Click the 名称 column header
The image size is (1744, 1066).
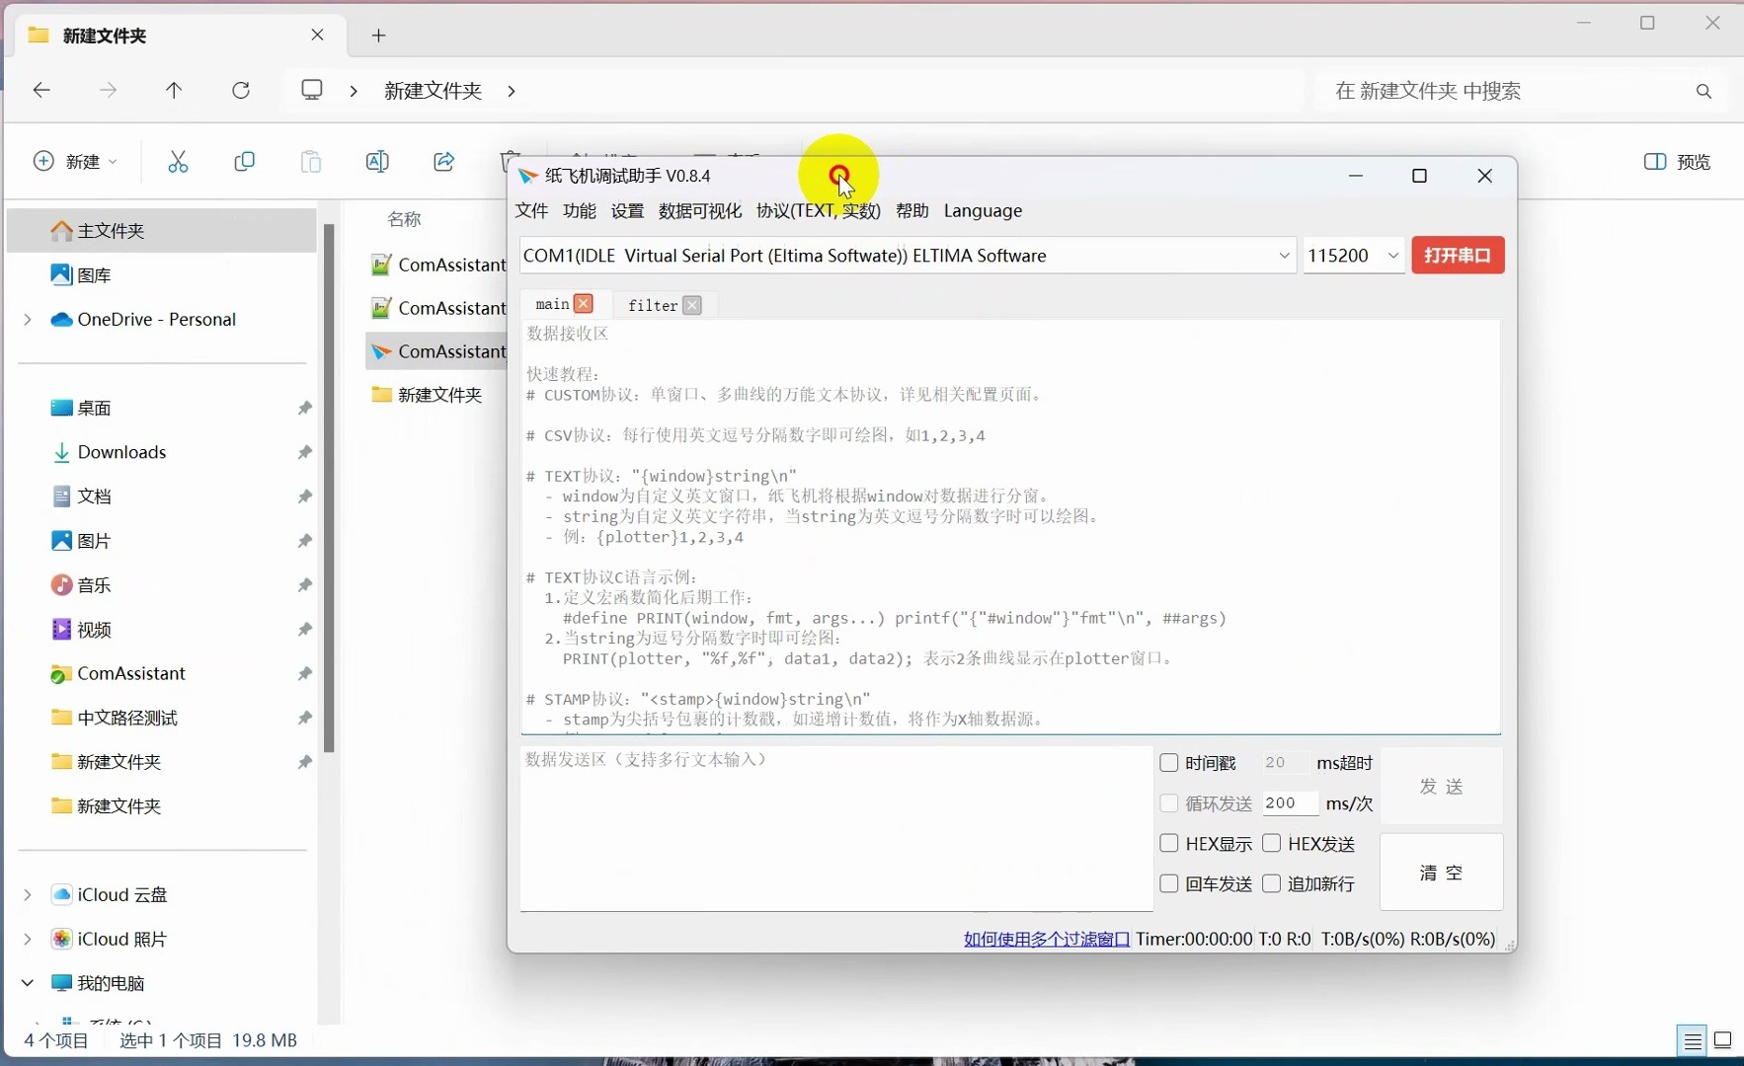point(405,219)
